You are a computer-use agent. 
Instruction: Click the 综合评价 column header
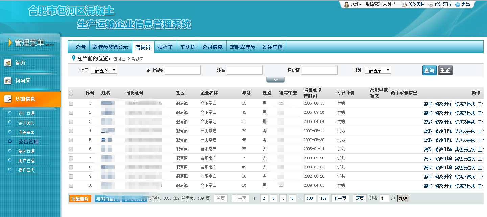[346, 93]
